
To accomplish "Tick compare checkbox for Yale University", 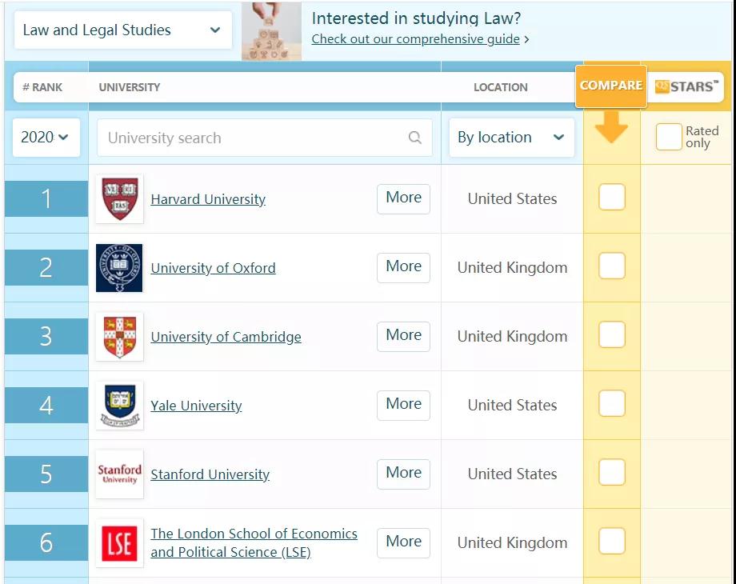I will pos(612,404).
